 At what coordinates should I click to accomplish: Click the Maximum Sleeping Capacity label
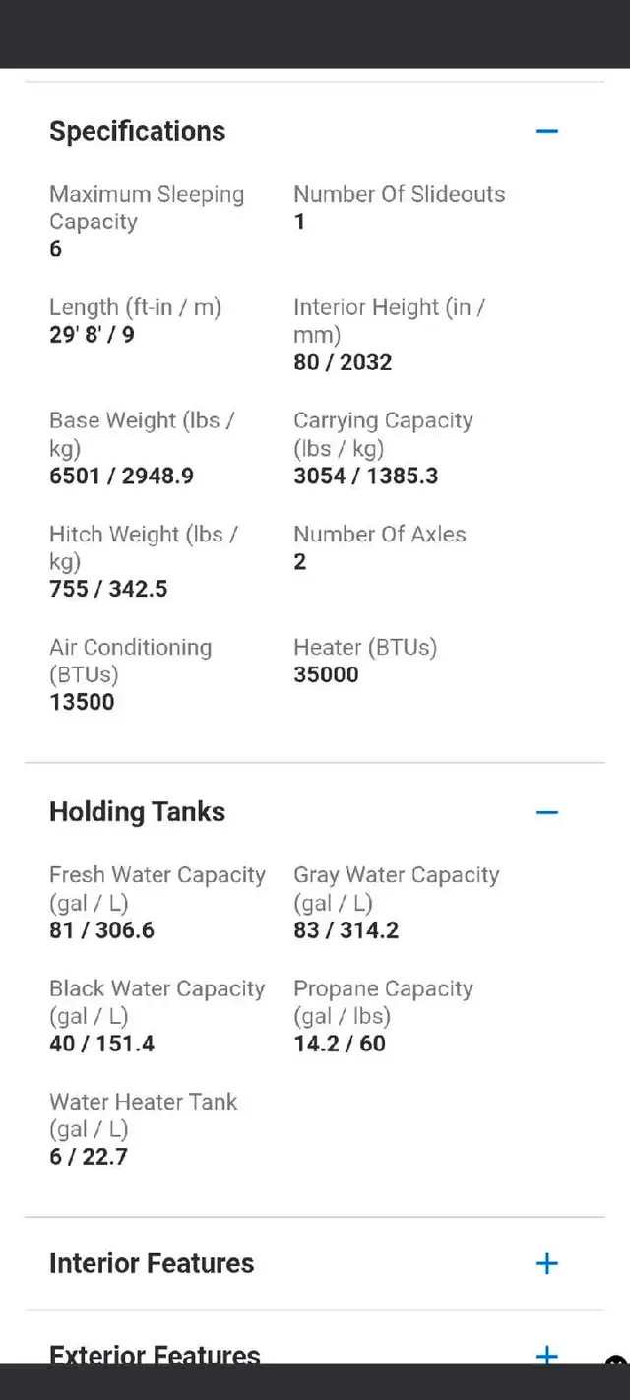click(x=147, y=208)
